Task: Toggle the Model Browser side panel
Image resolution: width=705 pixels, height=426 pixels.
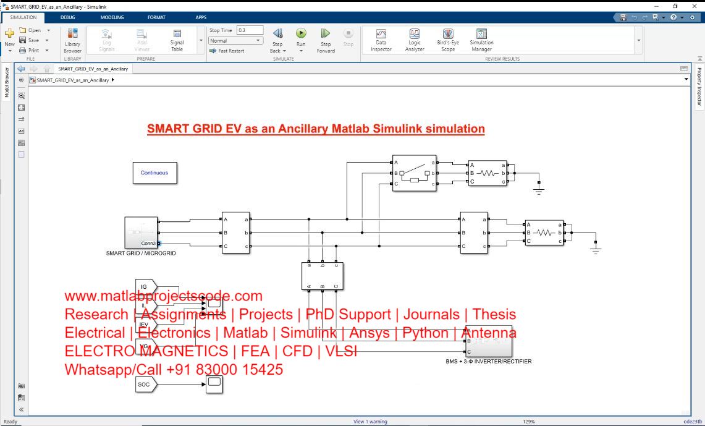Action: click(x=7, y=83)
